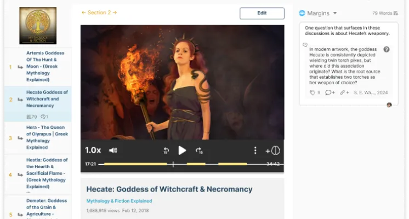Screen dimensions: 409x219
Task: Click the arrow icon beside Hera item
Action: 20,138
